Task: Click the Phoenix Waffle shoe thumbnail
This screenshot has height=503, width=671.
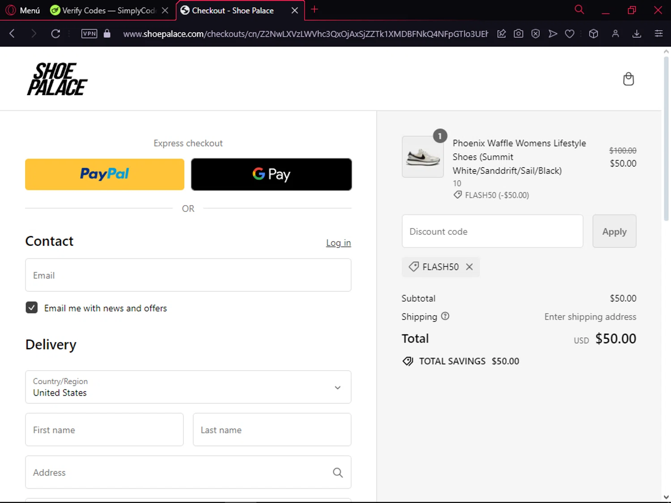Action: [x=423, y=157]
